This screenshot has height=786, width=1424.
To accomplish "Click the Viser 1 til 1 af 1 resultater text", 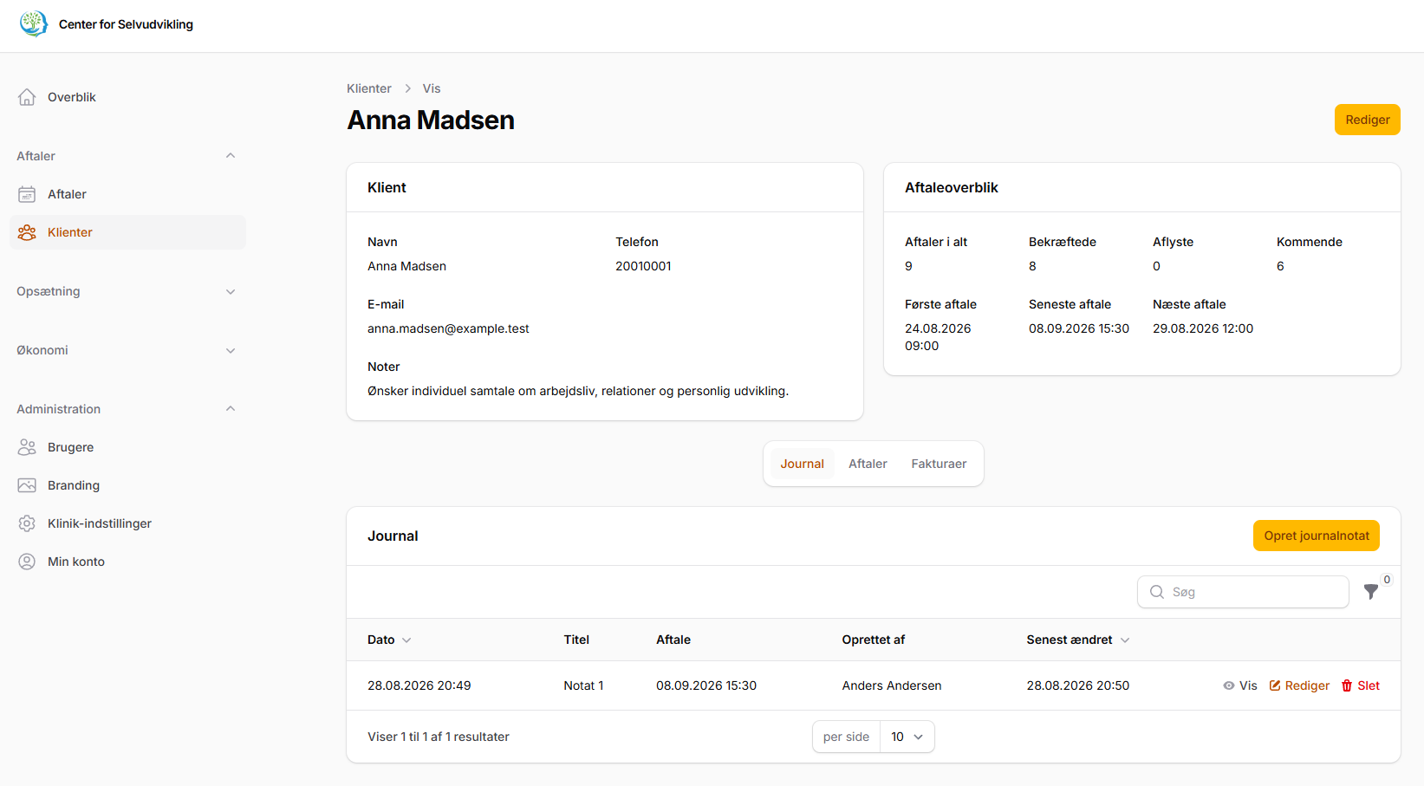I will (x=439, y=737).
